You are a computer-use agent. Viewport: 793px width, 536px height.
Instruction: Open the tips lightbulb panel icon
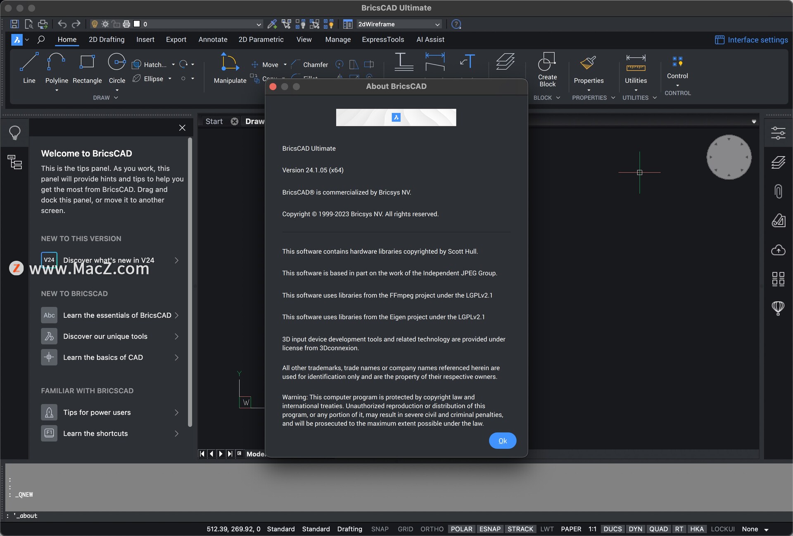tap(15, 132)
